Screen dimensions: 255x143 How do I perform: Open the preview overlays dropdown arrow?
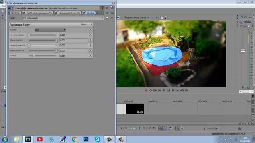tap(157, 17)
